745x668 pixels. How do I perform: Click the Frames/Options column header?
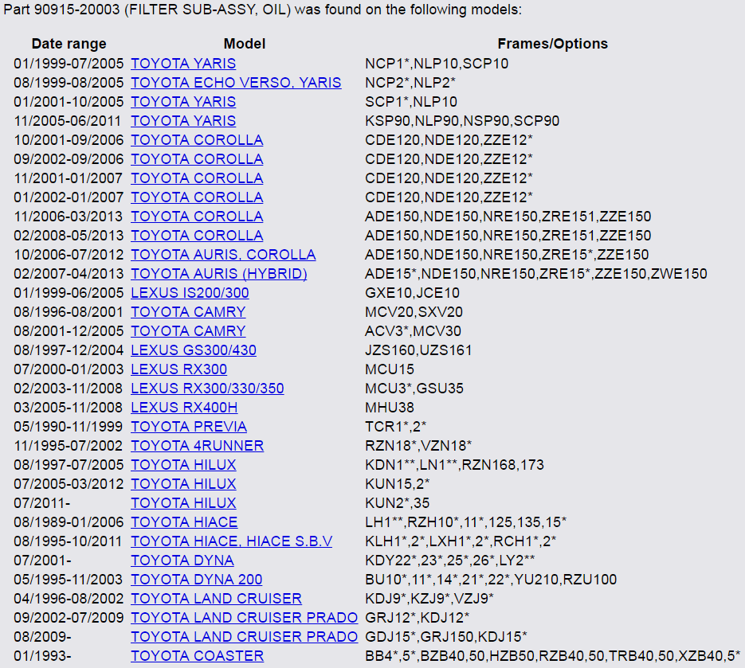point(552,44)
